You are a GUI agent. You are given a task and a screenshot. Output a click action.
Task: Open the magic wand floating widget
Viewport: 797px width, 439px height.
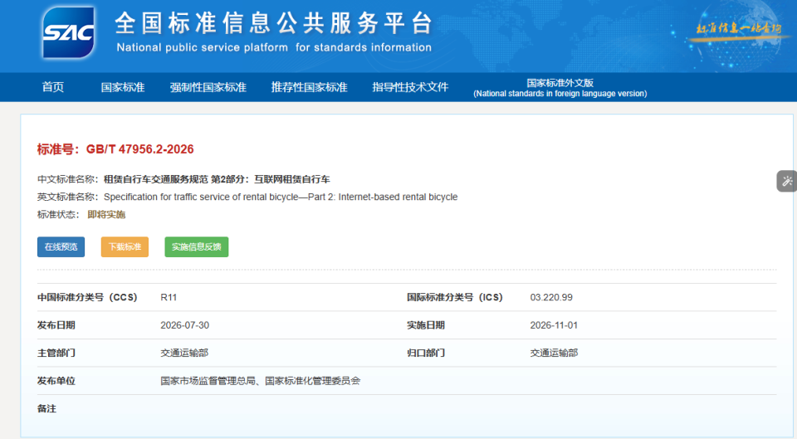787,181
